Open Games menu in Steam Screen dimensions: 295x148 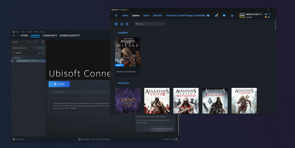(x=36, y=32)
